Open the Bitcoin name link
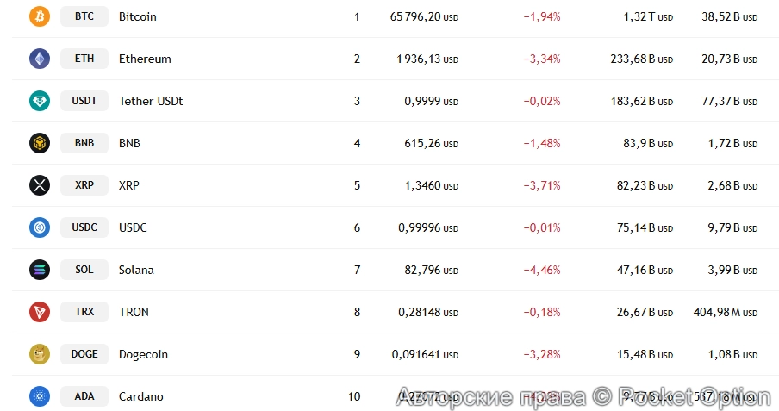 [x=138, y=16]
